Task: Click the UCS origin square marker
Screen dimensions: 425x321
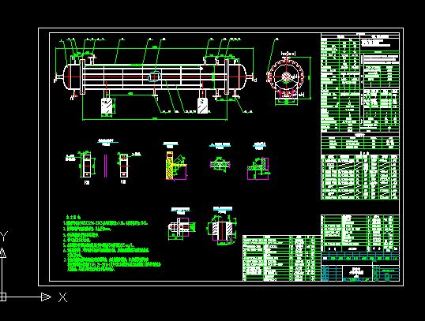Action: pos(2,297)
